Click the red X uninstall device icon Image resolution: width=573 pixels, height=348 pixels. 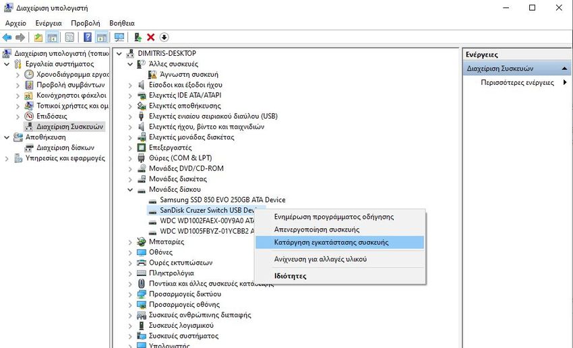pos(150,37)
